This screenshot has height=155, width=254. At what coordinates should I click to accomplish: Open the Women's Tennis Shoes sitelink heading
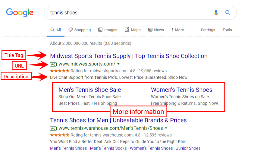(x=181, y=90)
